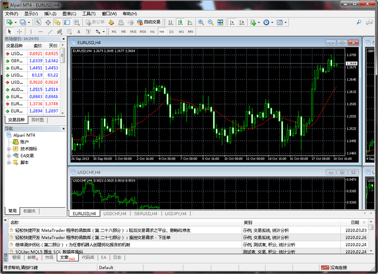Open the first MetaTrader article link

tap(103, 231)
